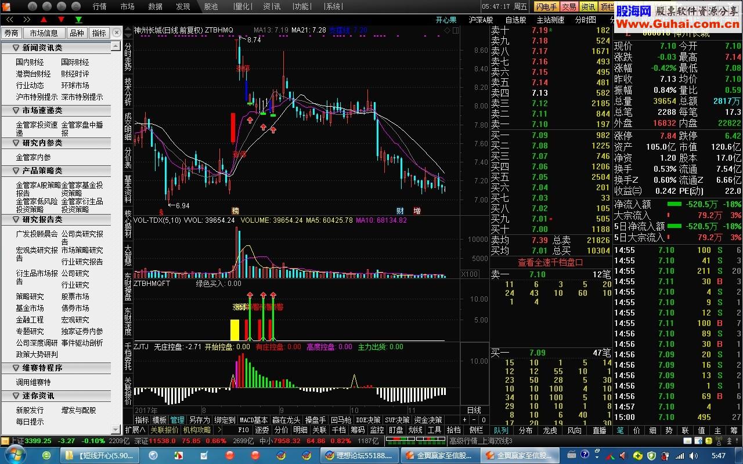The height and width of the screenshot is (464, 743).
Task: Select the MACD基本 template tab
Action: click(x=254, y=420)
